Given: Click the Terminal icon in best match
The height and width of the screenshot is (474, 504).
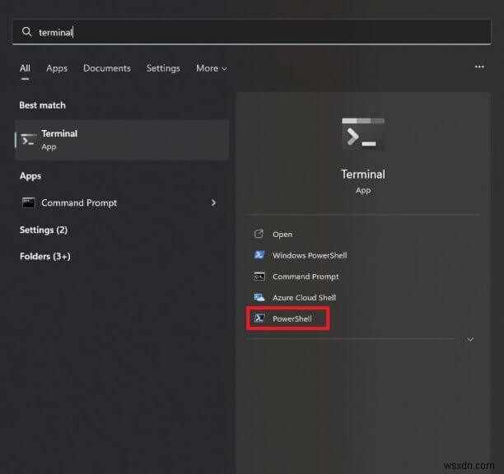Looking at the screenshot, I should (28, 140).
